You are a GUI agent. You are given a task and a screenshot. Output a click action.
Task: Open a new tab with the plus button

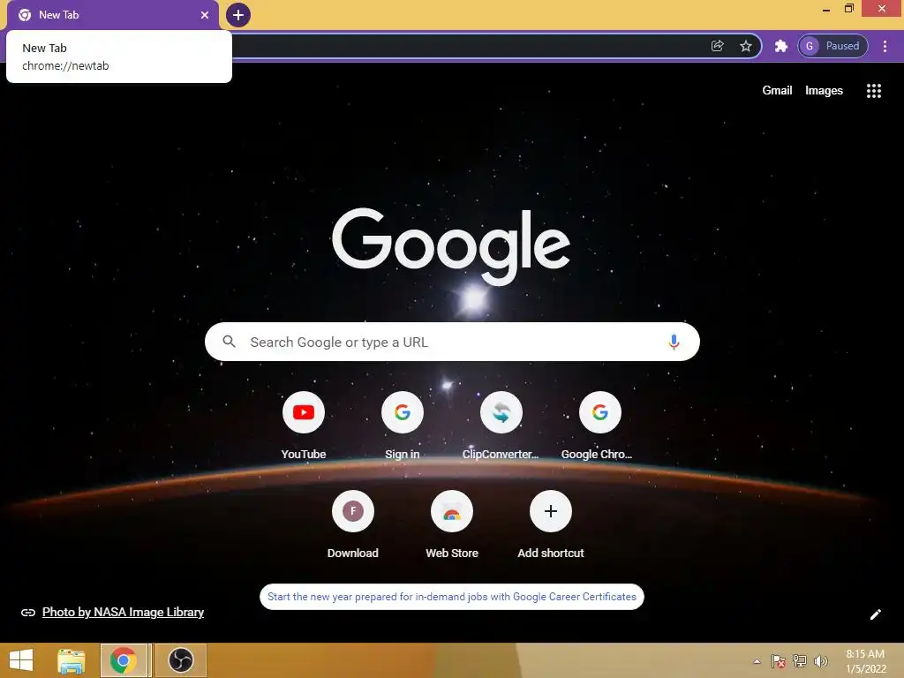[x=238, y=15]
